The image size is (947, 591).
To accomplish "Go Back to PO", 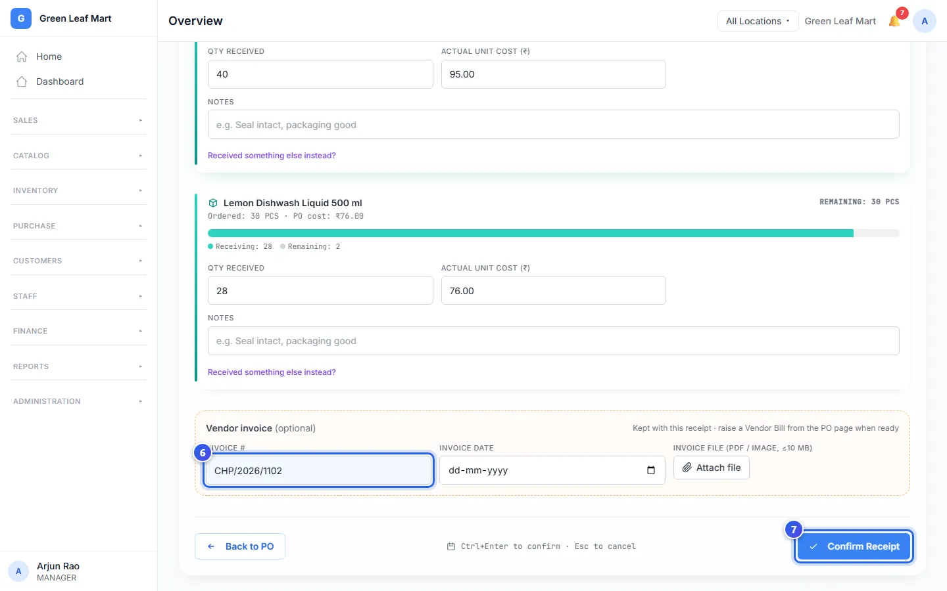I will (x=240, y=546).
